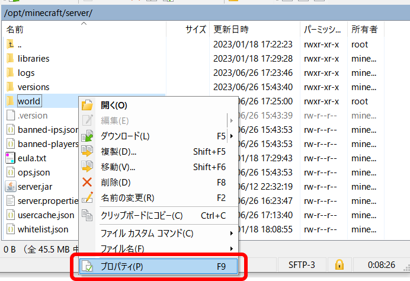
Task: Select the whitelist.json file name
Action: 43,229
